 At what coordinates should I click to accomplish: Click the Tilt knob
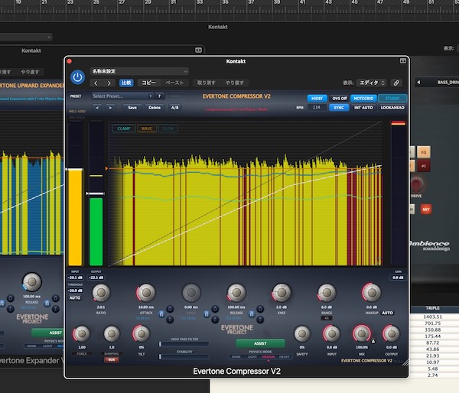point(141,333)
